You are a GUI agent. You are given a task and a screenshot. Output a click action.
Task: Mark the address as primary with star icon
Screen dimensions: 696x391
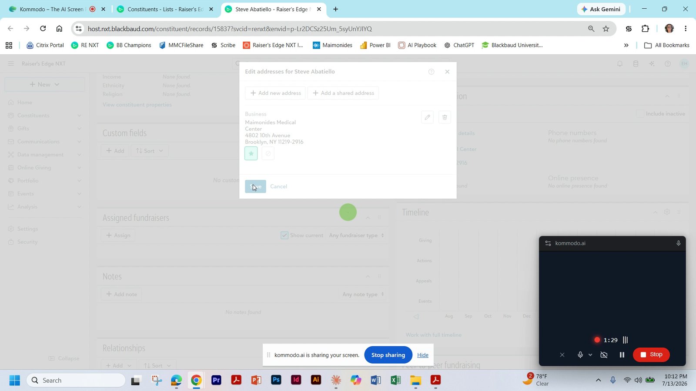click(x=251, y=153)
